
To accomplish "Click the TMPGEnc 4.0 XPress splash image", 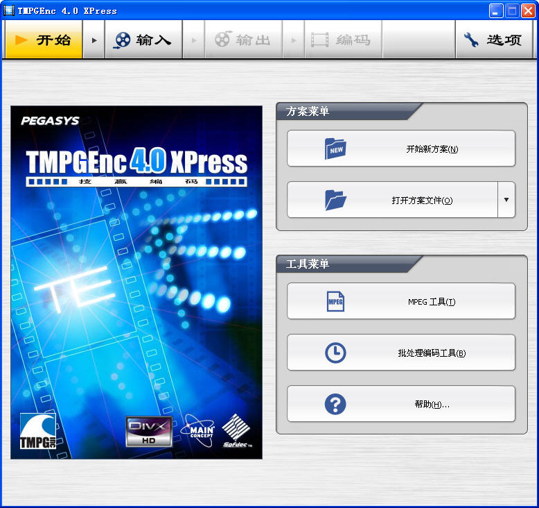I will tap(136, 282).
